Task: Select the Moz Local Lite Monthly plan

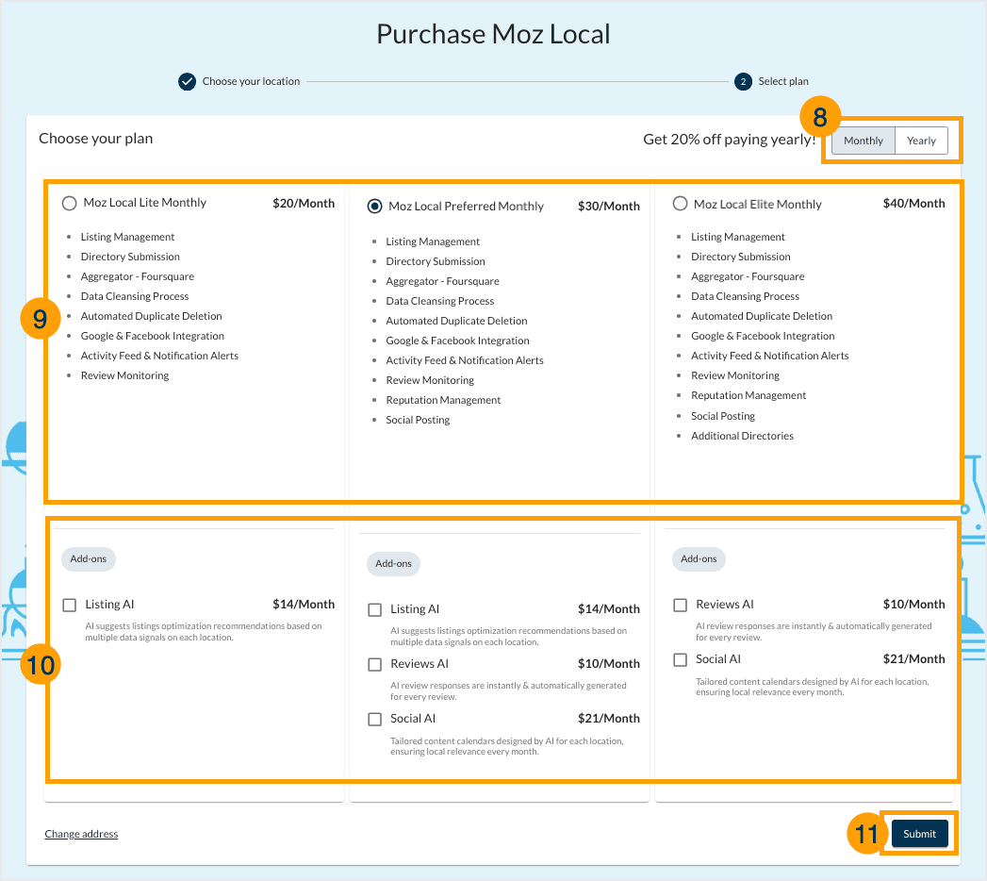Action: click(x=69, y=202)
